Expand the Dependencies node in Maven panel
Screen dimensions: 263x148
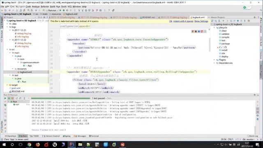point(215,63)
